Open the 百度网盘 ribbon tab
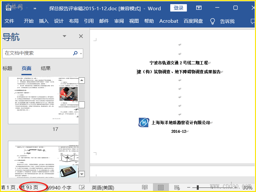Screen dimensions: 256x192 (193, 21)
